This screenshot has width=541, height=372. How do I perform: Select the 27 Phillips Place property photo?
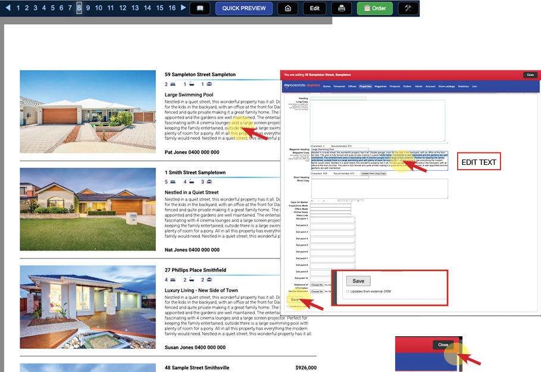coord(87,307)
